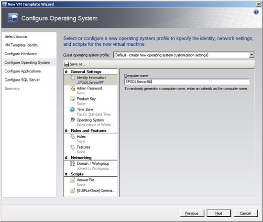Screen dimensions: 263x222
Task: Select the Time Zone label
Action: tap(85, 110)
